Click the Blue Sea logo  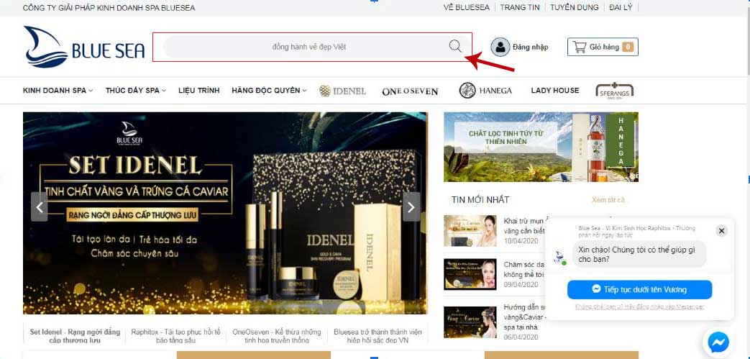(84, 47)
